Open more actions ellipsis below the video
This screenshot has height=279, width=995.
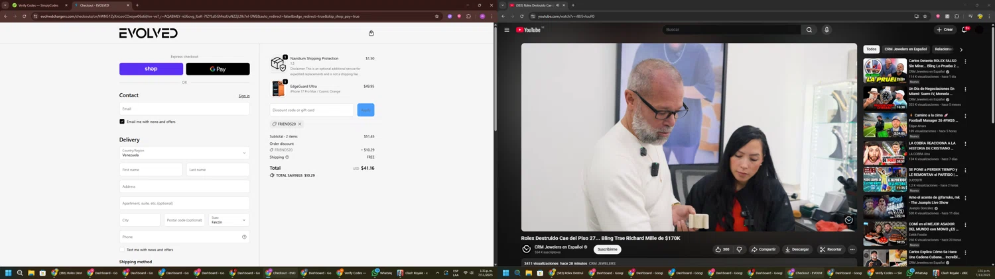(x=852, y=249)
